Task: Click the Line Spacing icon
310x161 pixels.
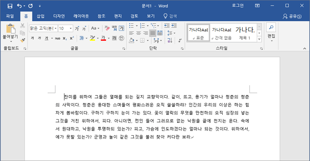Action: point(169,33)
